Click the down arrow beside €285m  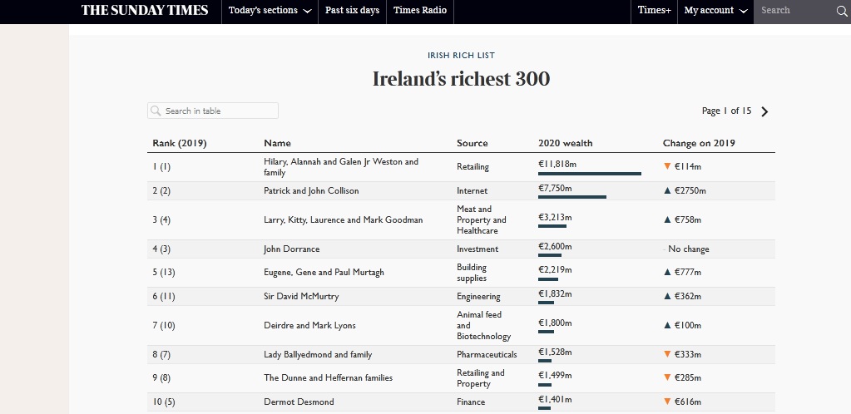click(667, 377)
